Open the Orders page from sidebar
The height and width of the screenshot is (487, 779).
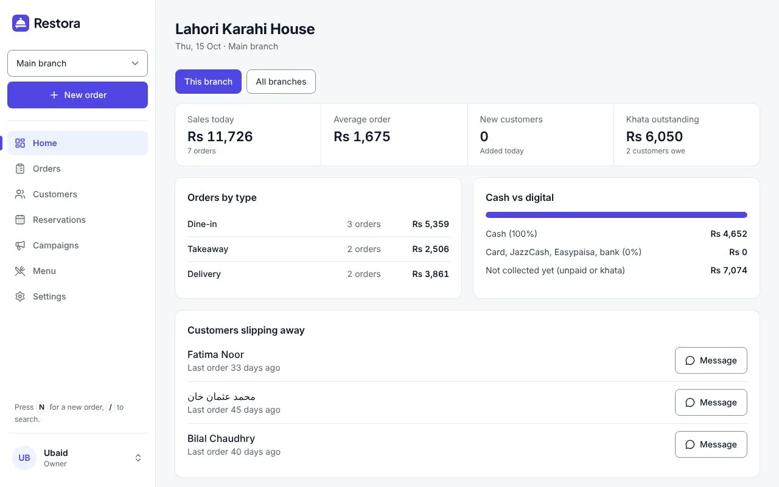[x=77, y=169]
